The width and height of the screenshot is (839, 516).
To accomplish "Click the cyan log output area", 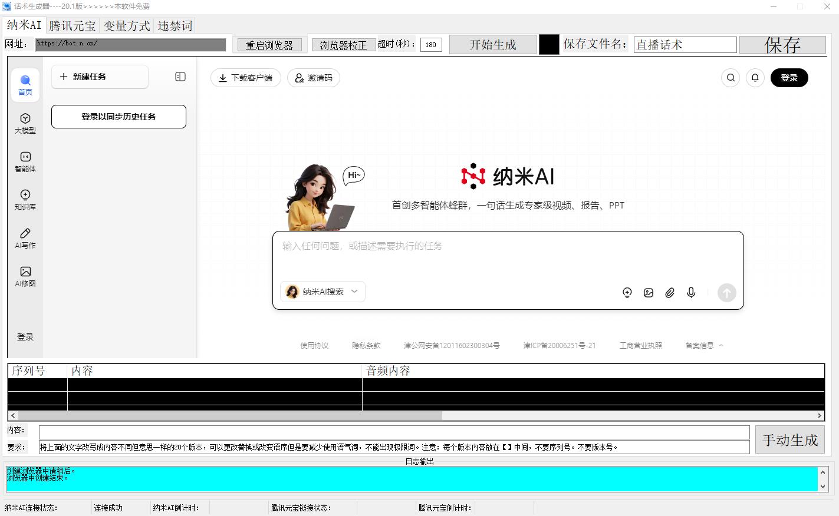I will 412,479.
